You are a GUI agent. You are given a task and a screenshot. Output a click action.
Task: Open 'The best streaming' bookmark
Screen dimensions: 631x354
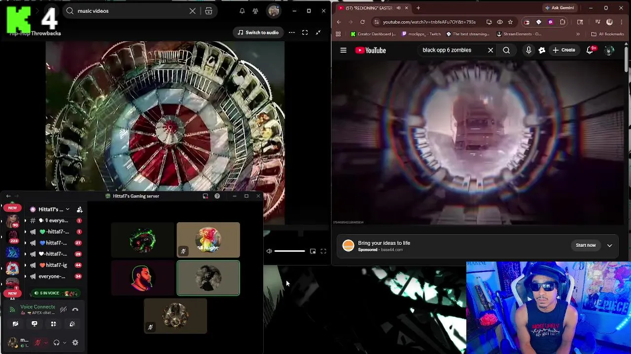click(468, 34)
